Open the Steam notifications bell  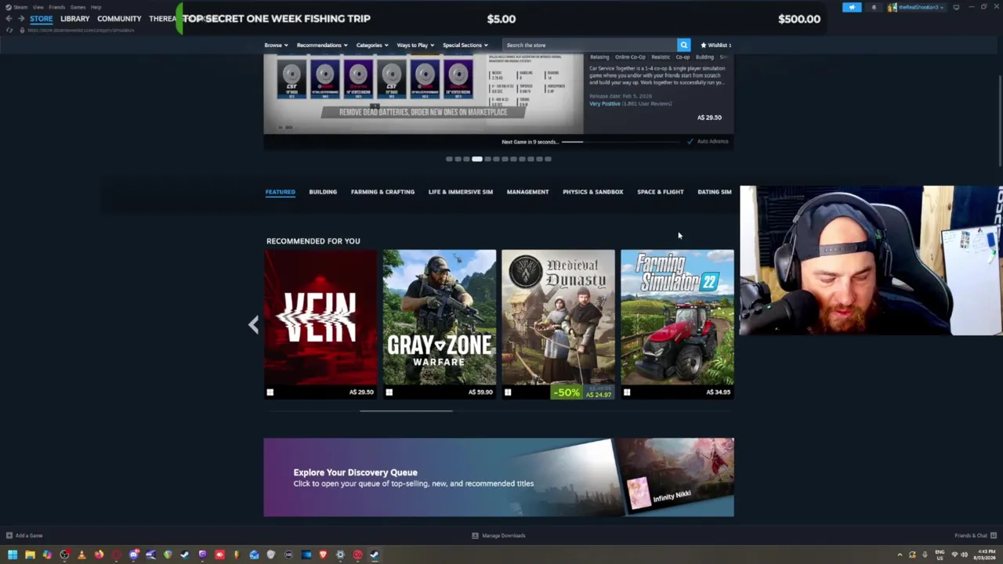click(x=874, y=7)
